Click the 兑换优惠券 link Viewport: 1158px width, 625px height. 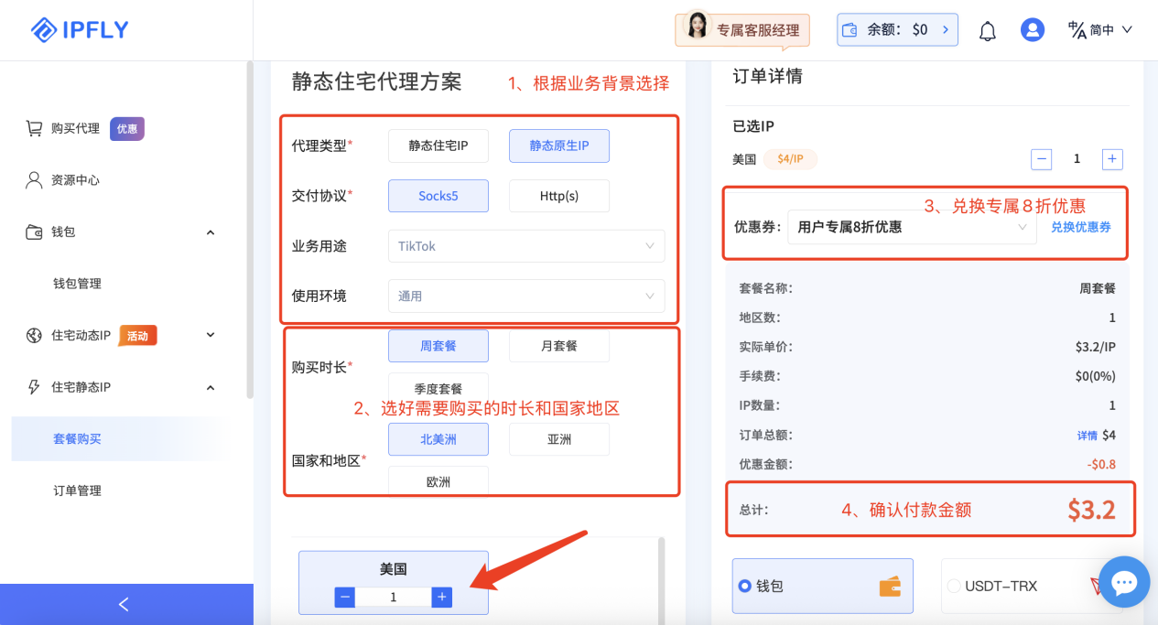point(1080,227)
